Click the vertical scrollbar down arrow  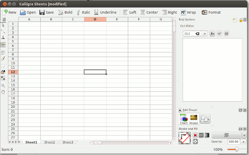[174, 139]
